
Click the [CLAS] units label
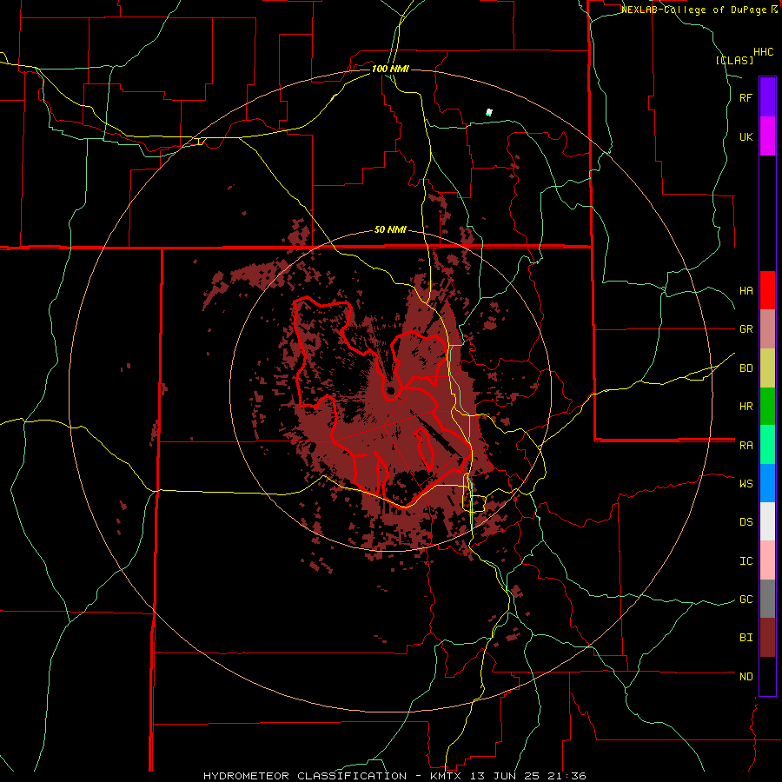pyautogui.click(x=734, y=60)
